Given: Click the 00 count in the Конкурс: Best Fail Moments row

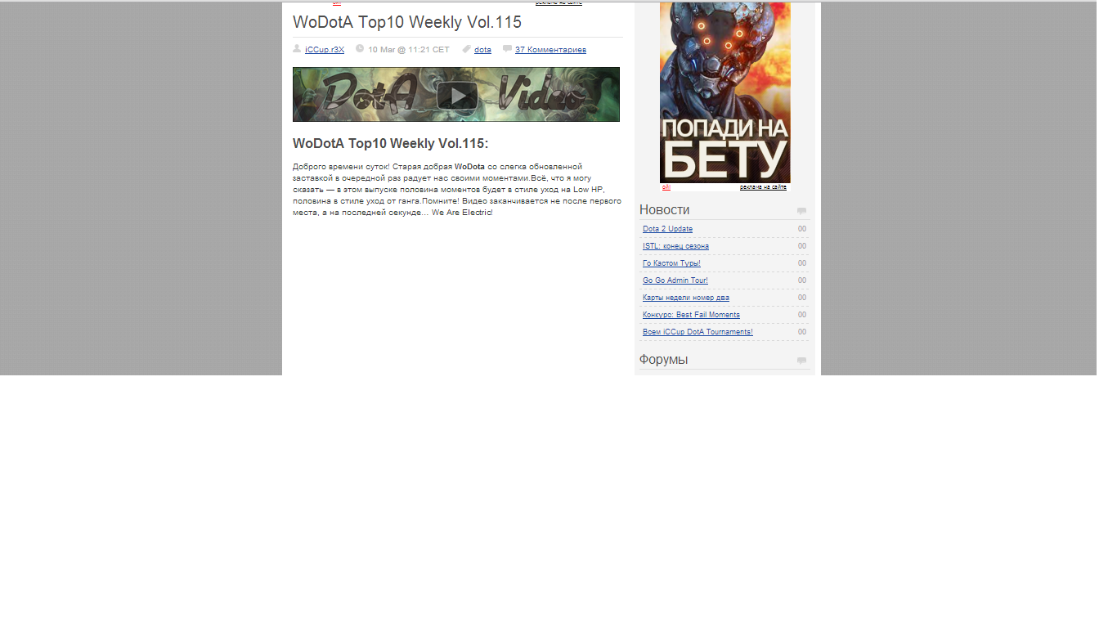Looking at the screenshot, I should tap(802, 315).
